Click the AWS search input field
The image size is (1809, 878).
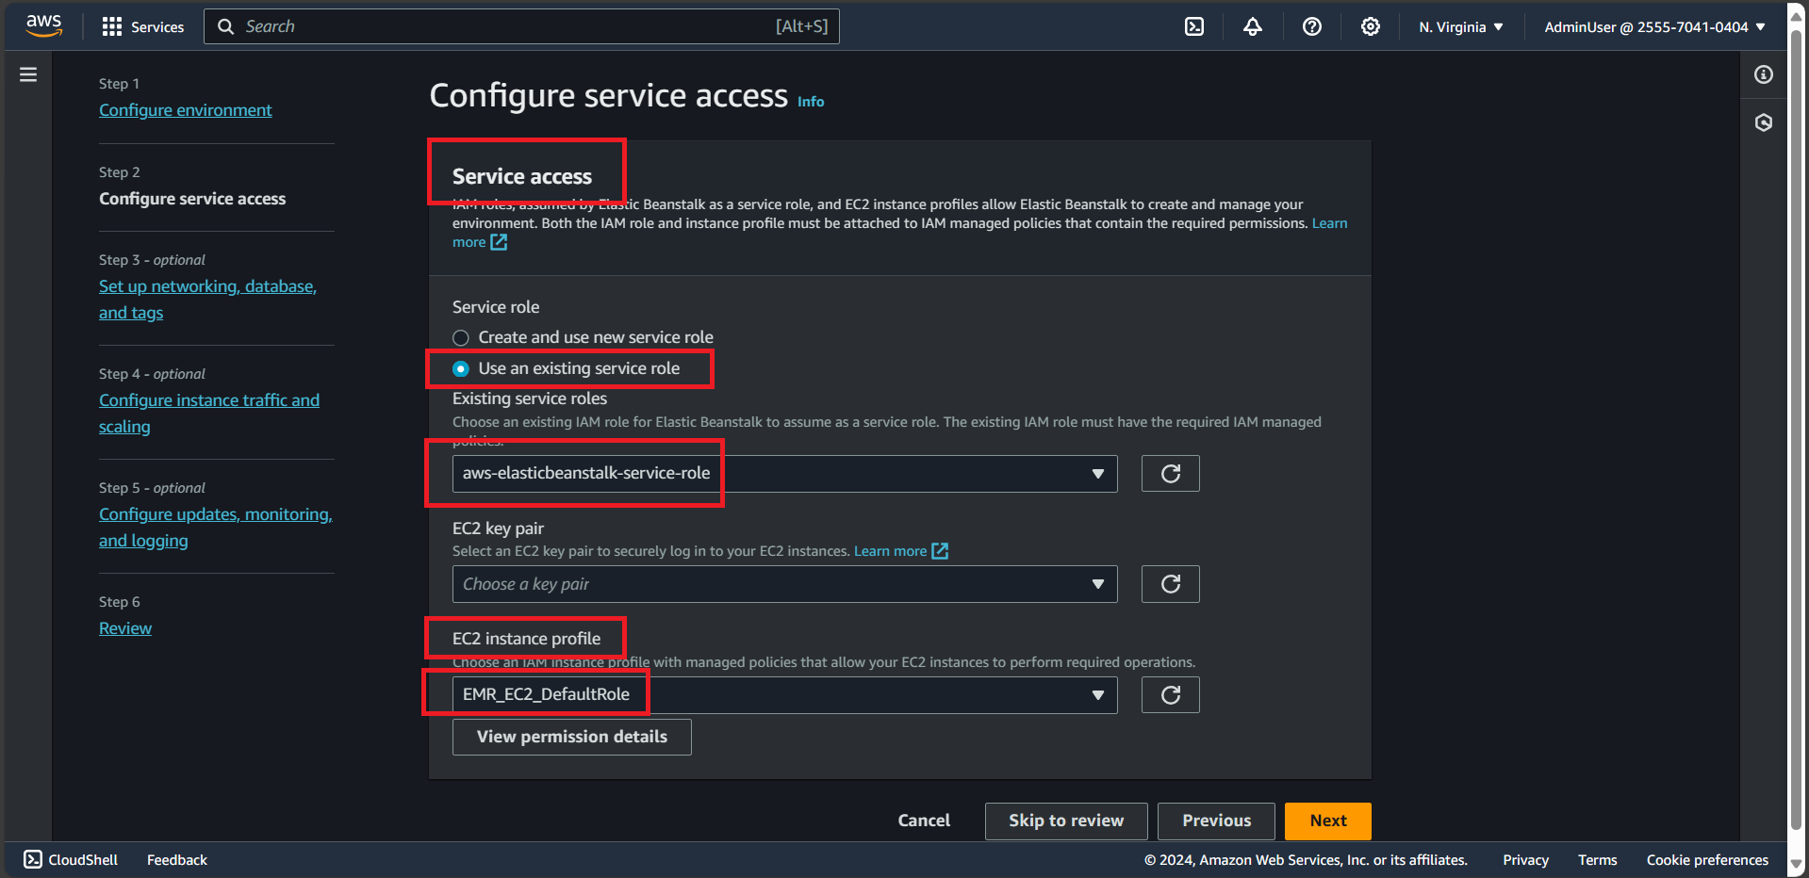(521, 26)
